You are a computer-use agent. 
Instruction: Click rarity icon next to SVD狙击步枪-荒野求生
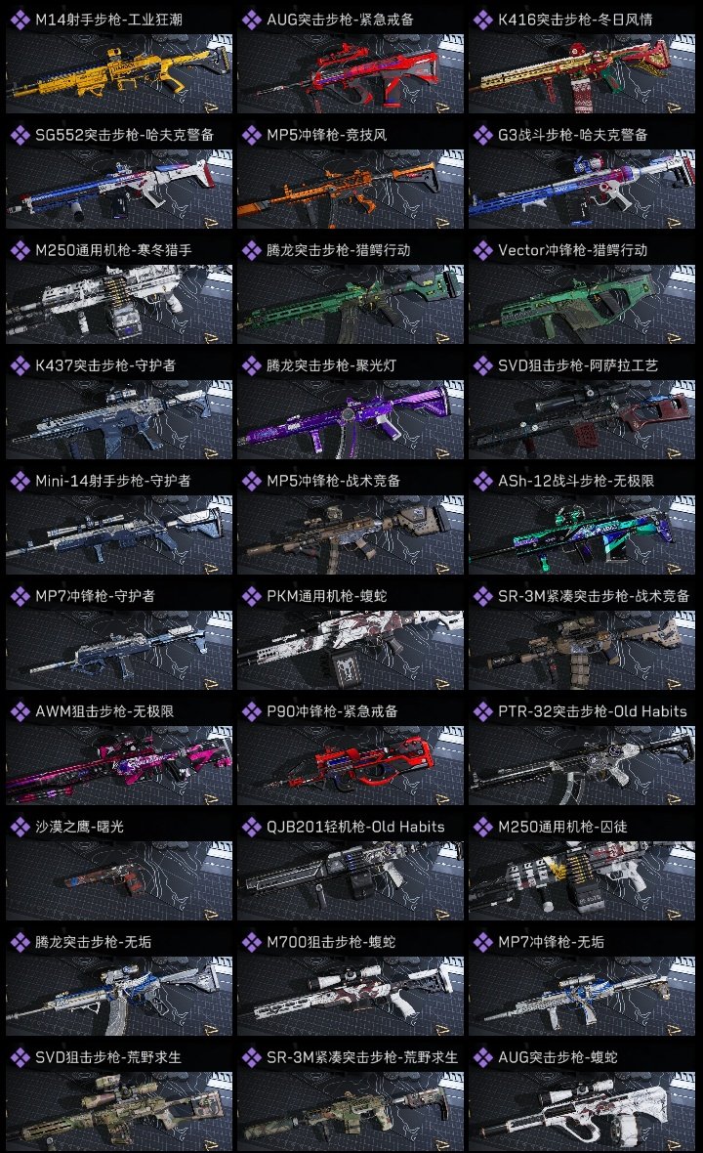20,1057
